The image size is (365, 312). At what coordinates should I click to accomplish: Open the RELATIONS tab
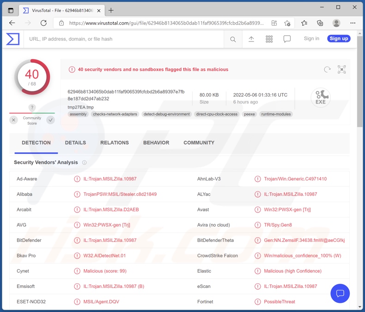(115, 143)
